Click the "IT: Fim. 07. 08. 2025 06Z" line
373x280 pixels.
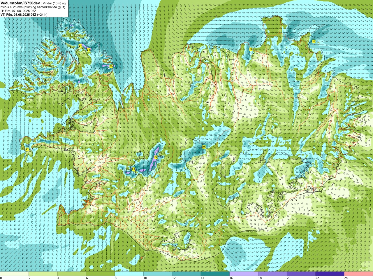[18, 11]
